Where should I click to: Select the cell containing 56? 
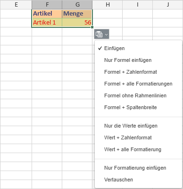77,23
